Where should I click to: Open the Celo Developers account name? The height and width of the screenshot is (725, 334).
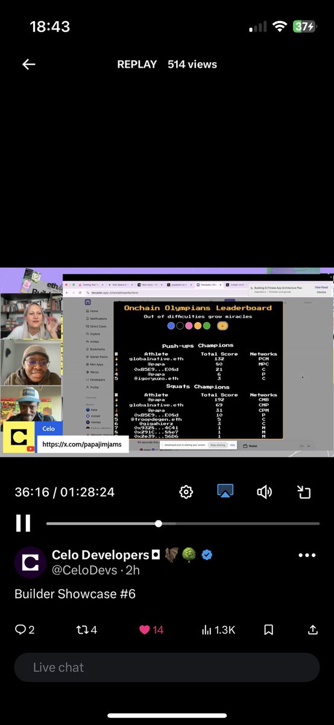(x=100, y=555)
